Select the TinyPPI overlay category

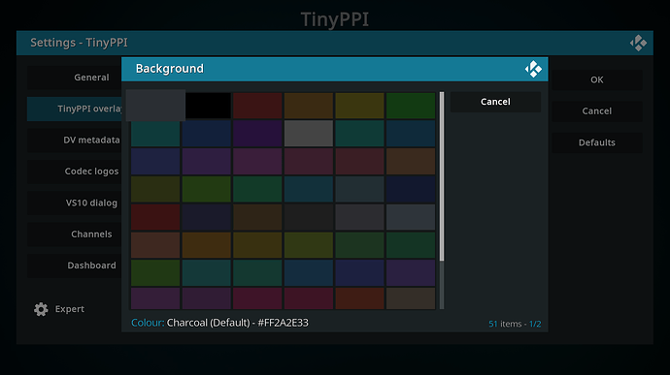pos(75,109)
